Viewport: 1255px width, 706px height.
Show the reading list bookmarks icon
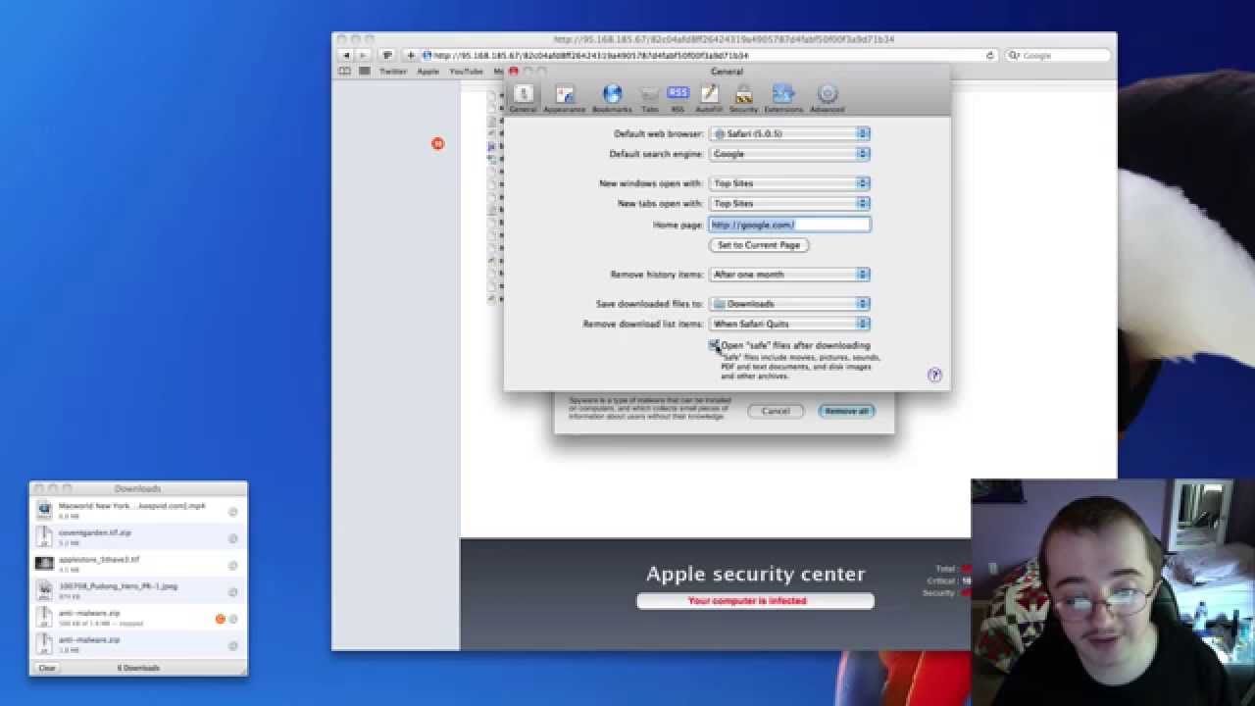point(344,72)
